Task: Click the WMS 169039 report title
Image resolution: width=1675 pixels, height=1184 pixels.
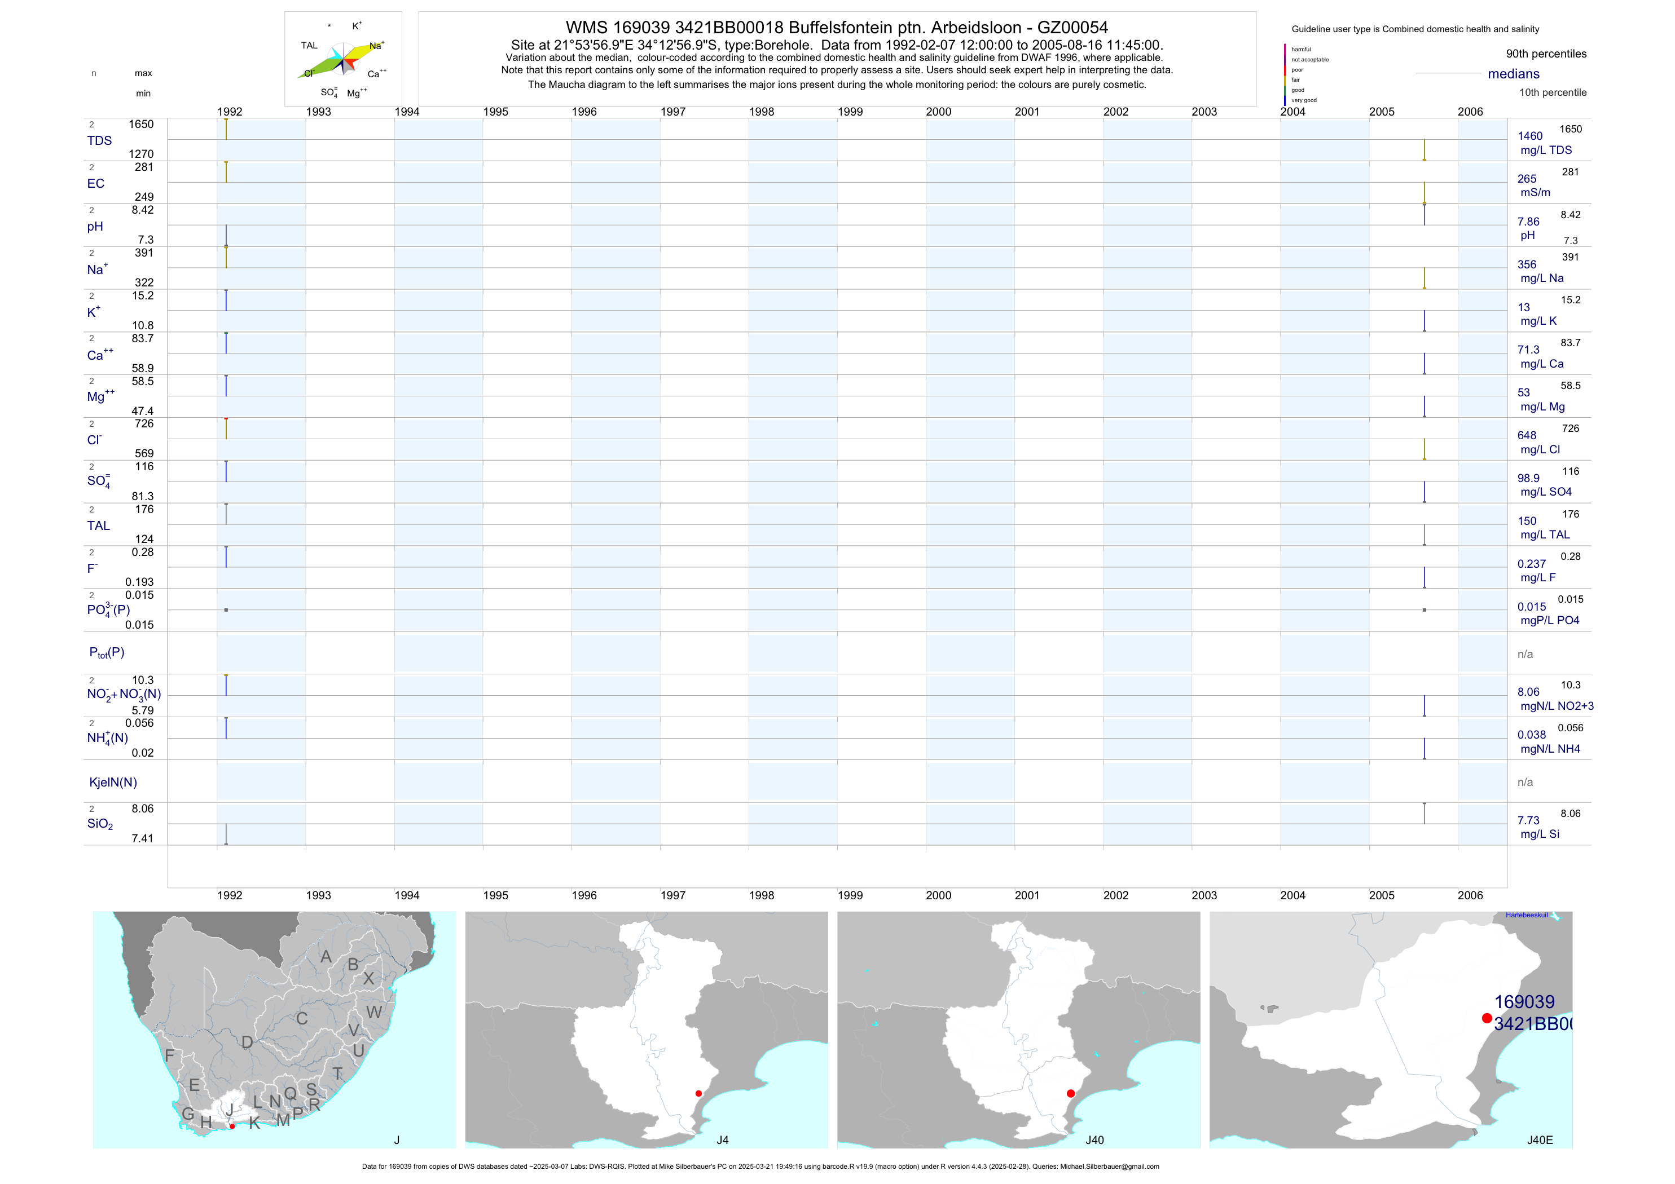Action: point(837,28)
